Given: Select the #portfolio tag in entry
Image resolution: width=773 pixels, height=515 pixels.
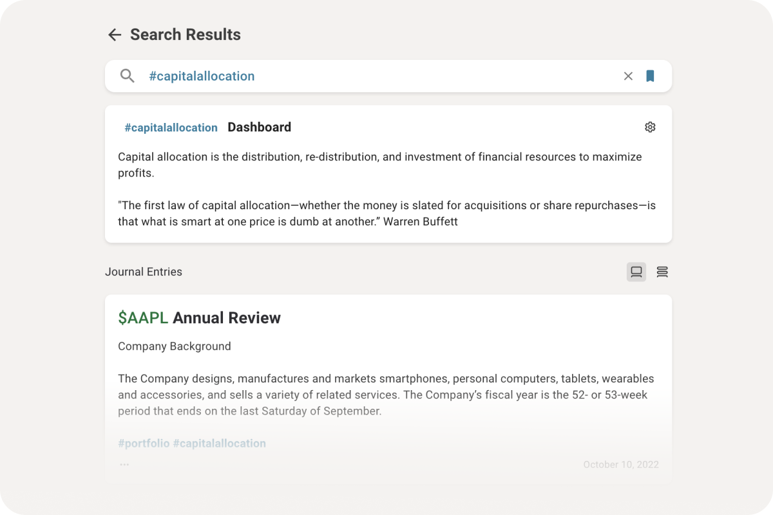Looking at the screenshot, I should [144, 443].
